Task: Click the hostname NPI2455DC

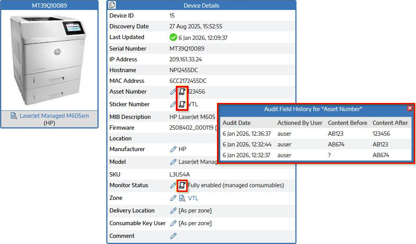Action: tap(184, 70)
